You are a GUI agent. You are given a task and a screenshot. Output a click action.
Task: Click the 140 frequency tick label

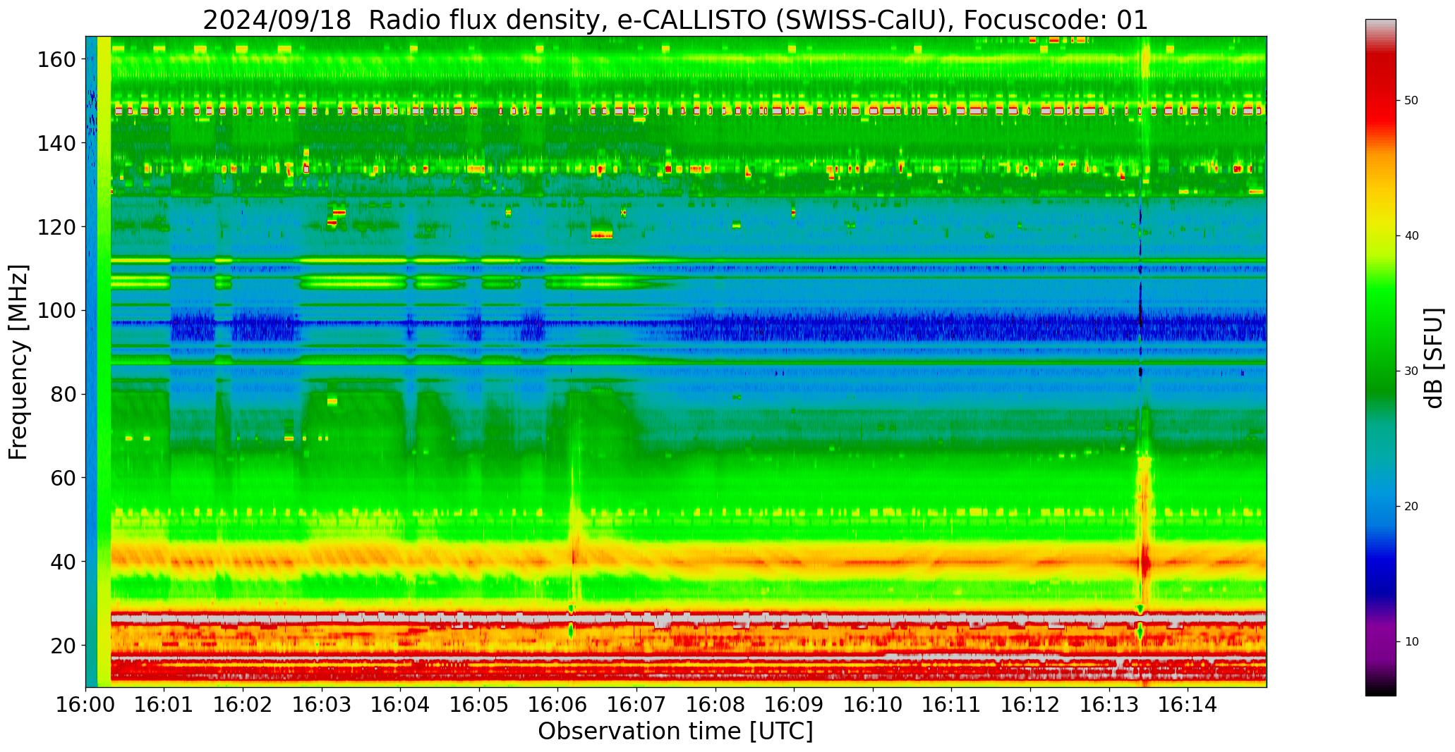pos(57,143)
